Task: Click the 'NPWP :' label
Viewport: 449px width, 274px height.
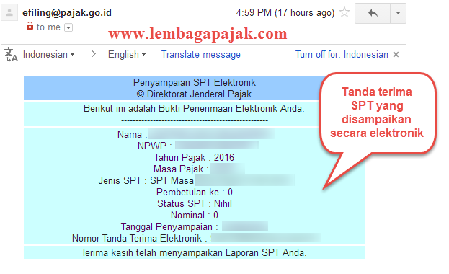Action: tap(155, 146)
